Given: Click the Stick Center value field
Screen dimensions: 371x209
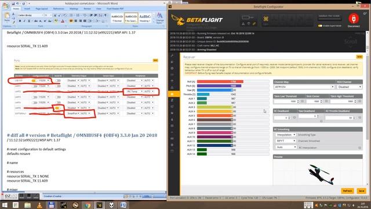Looking at the screenshot, I should [x=314, y=102].
